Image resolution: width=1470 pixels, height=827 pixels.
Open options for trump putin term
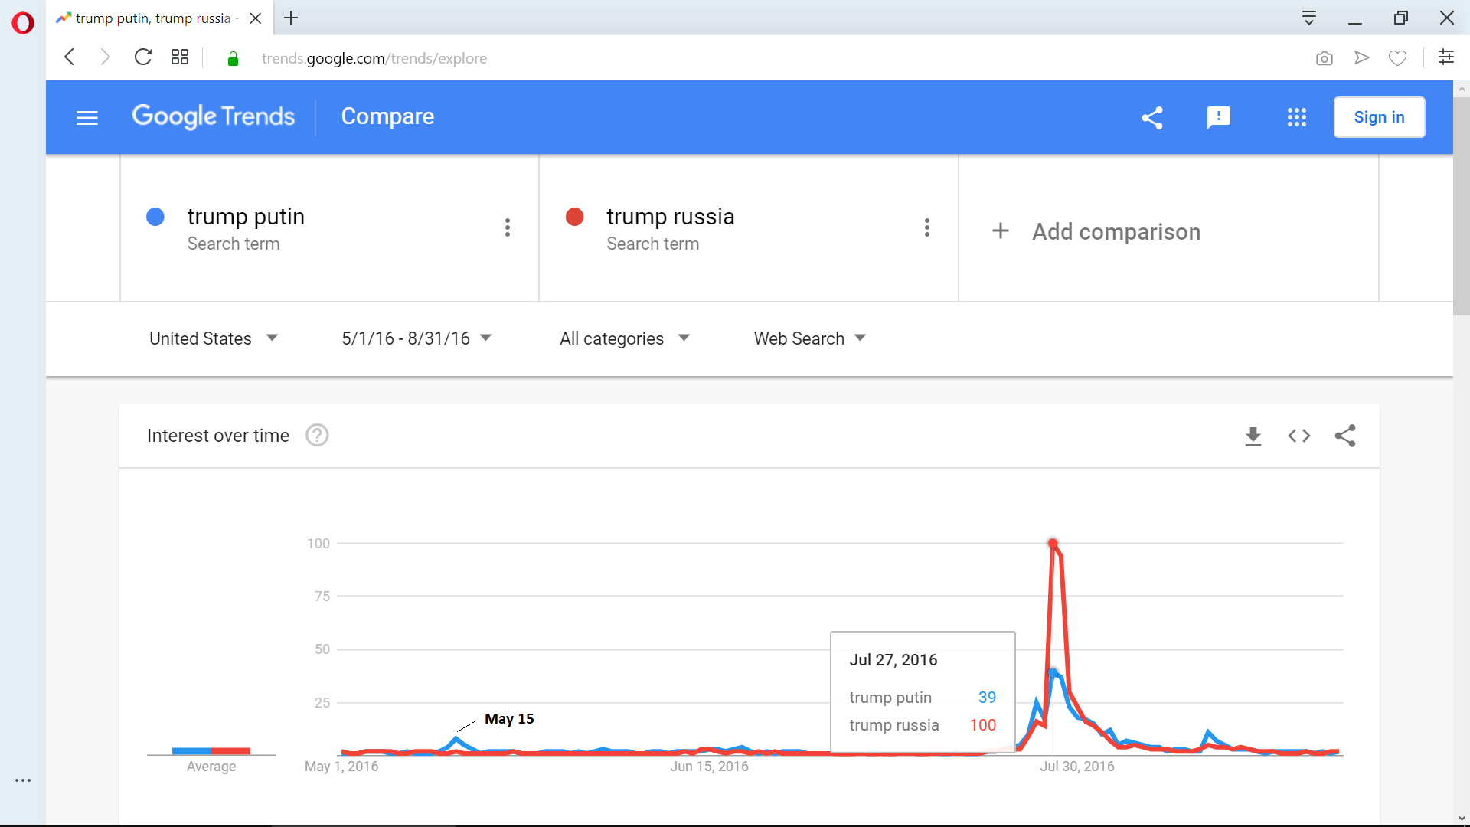coord(508,227)
